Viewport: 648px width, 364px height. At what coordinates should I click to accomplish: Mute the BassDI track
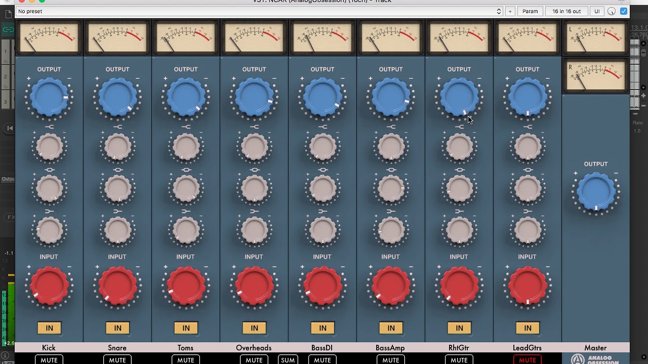(x=322, y=360)
